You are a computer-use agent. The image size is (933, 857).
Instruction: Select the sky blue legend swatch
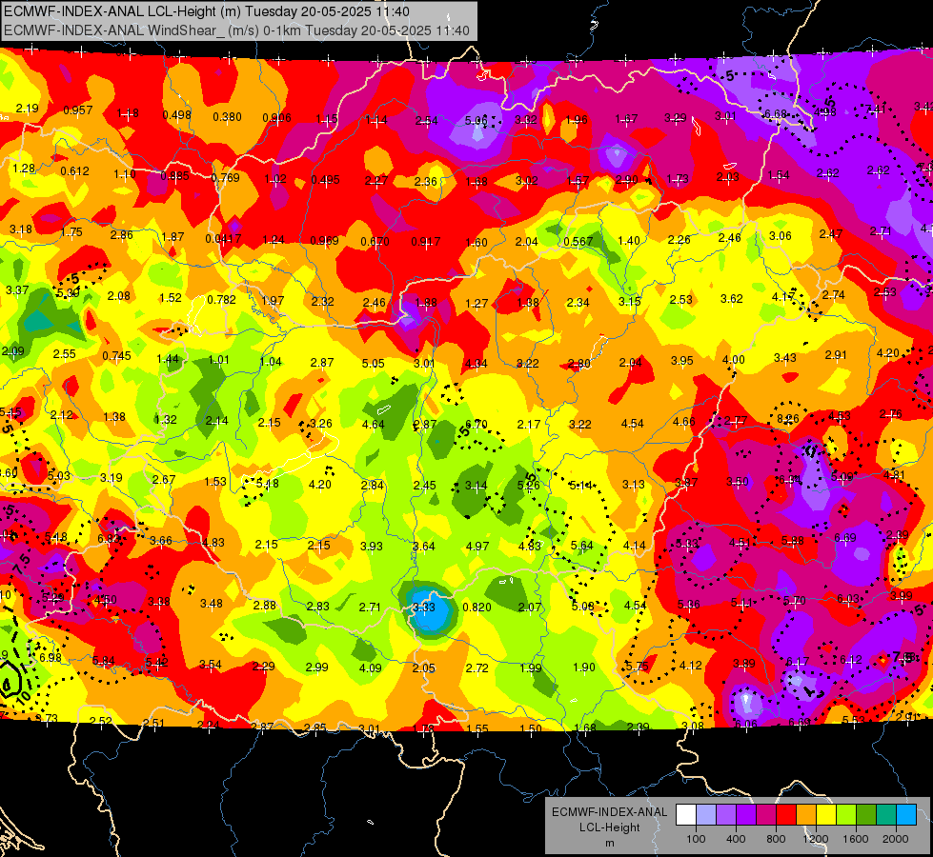click(906, 815)
